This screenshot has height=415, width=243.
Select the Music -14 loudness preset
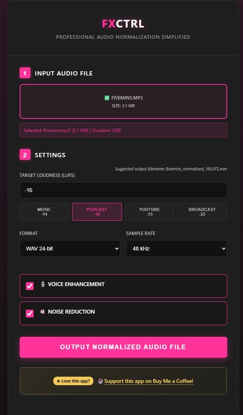[44, 212]
